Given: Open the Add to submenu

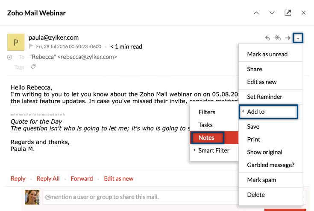Looking at the screenshot, I should [x=268, y=112].
